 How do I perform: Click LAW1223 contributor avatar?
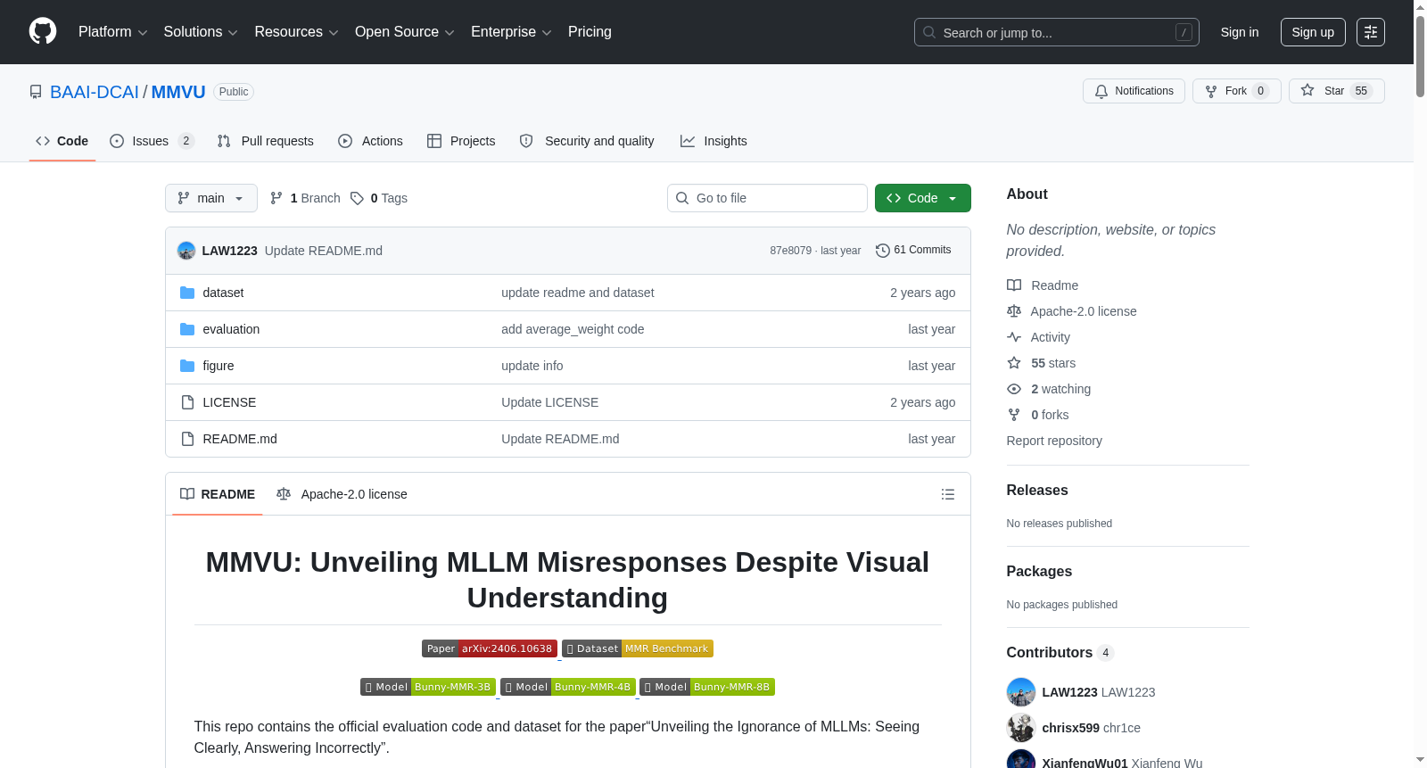[x=1021, y=692]
